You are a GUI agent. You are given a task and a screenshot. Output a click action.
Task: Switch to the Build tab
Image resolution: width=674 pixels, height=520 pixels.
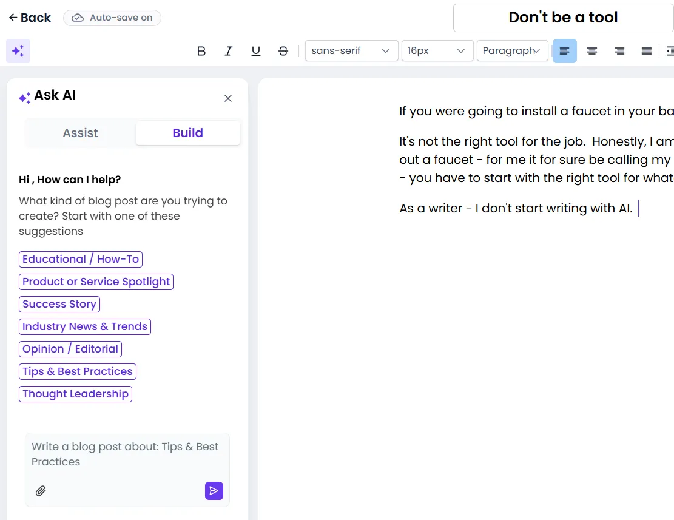click(188, 133)
